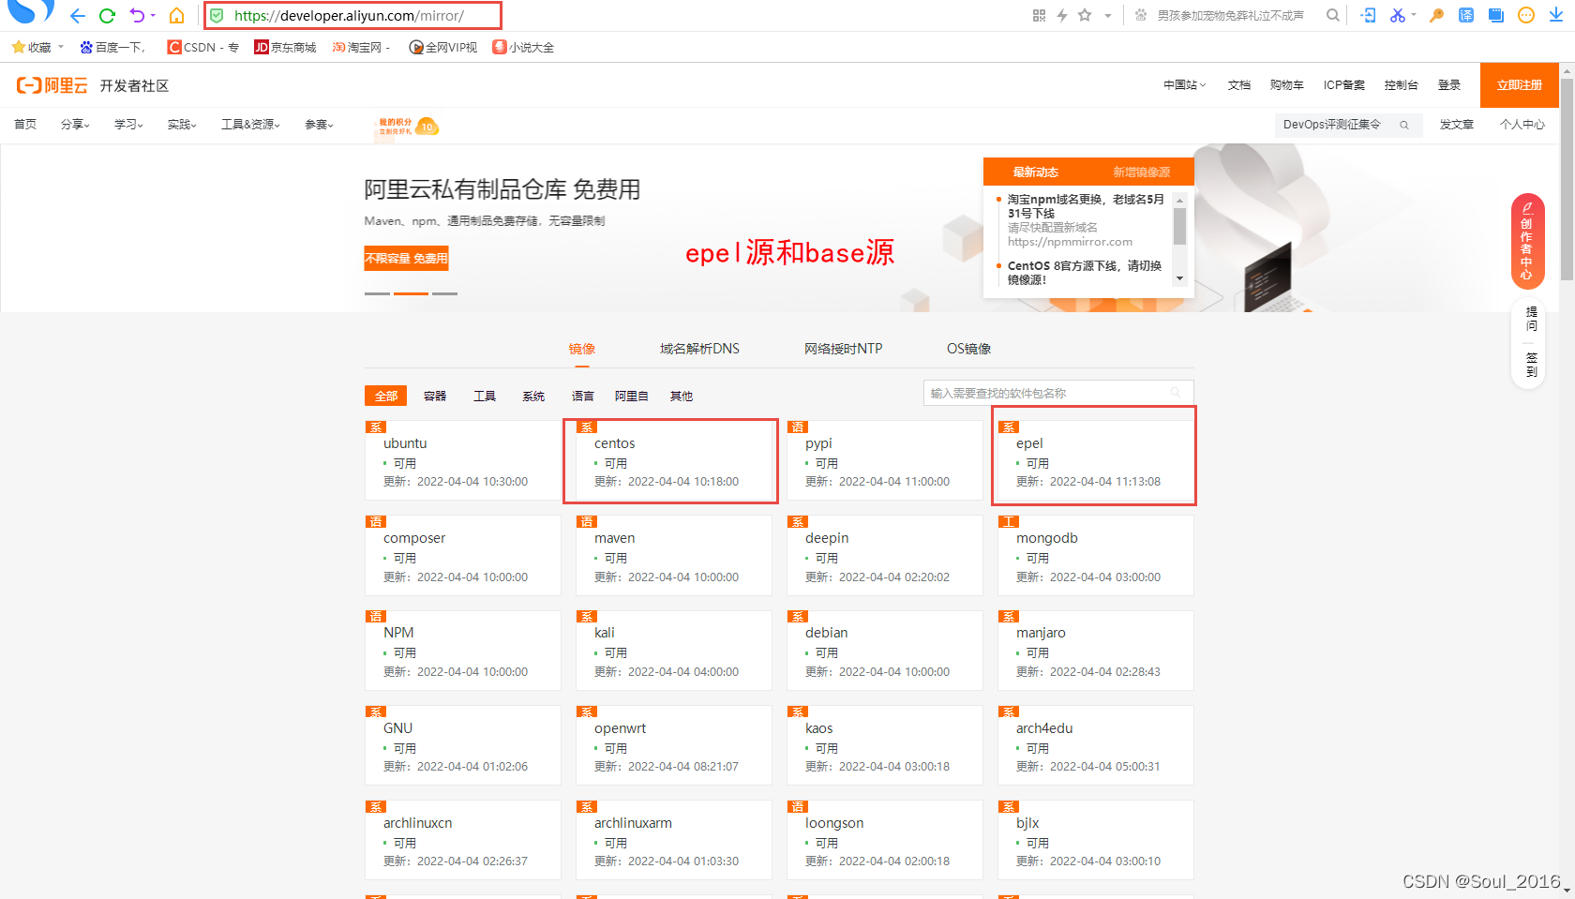Open the 全网VIP视 bookmark
Screen dimensions: 1575x899
coord(443,47)
